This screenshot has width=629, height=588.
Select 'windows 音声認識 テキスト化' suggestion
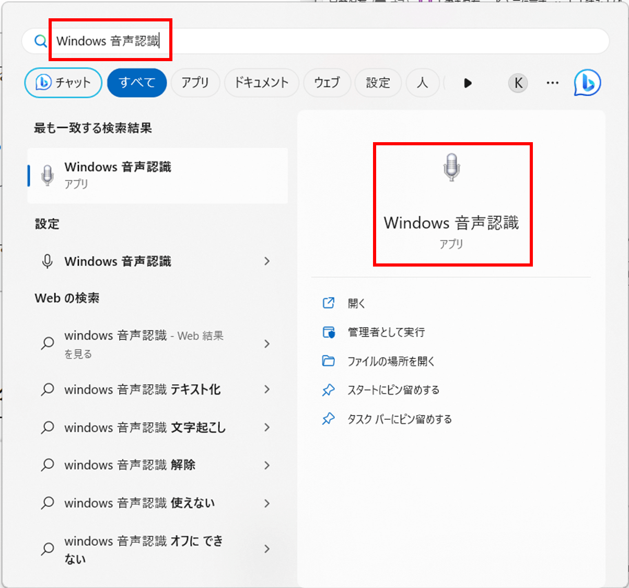157,389
